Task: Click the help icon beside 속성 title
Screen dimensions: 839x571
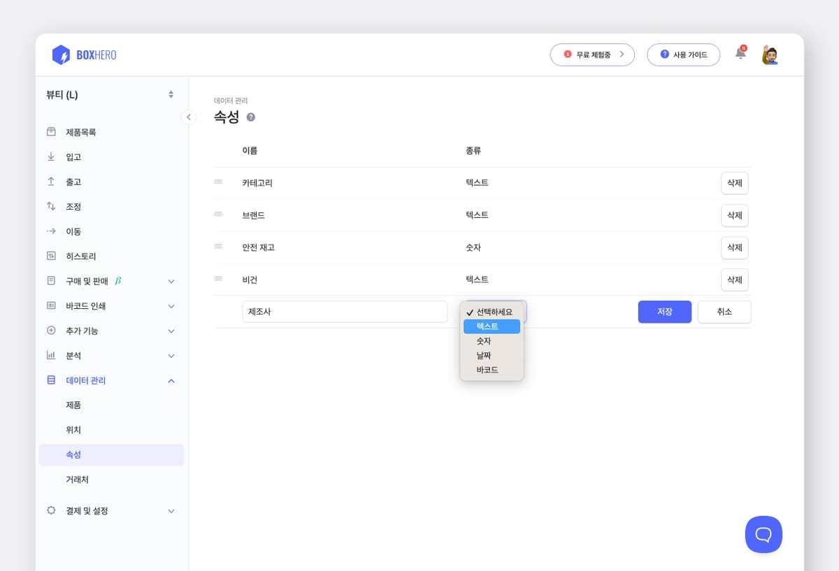Action: (x=250, y=117)
